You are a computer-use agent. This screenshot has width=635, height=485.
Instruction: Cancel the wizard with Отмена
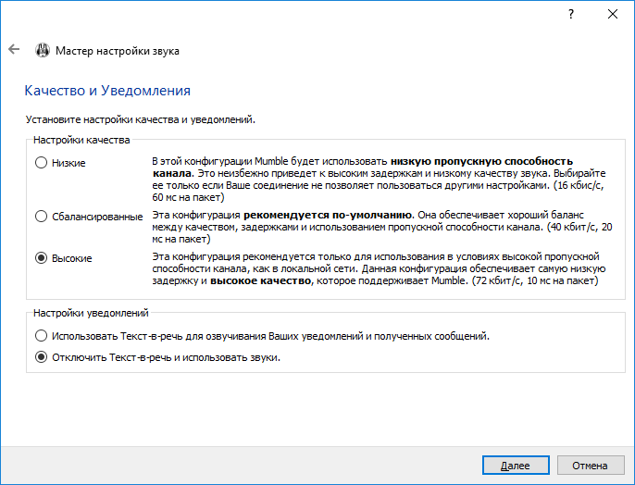[591, 466]
